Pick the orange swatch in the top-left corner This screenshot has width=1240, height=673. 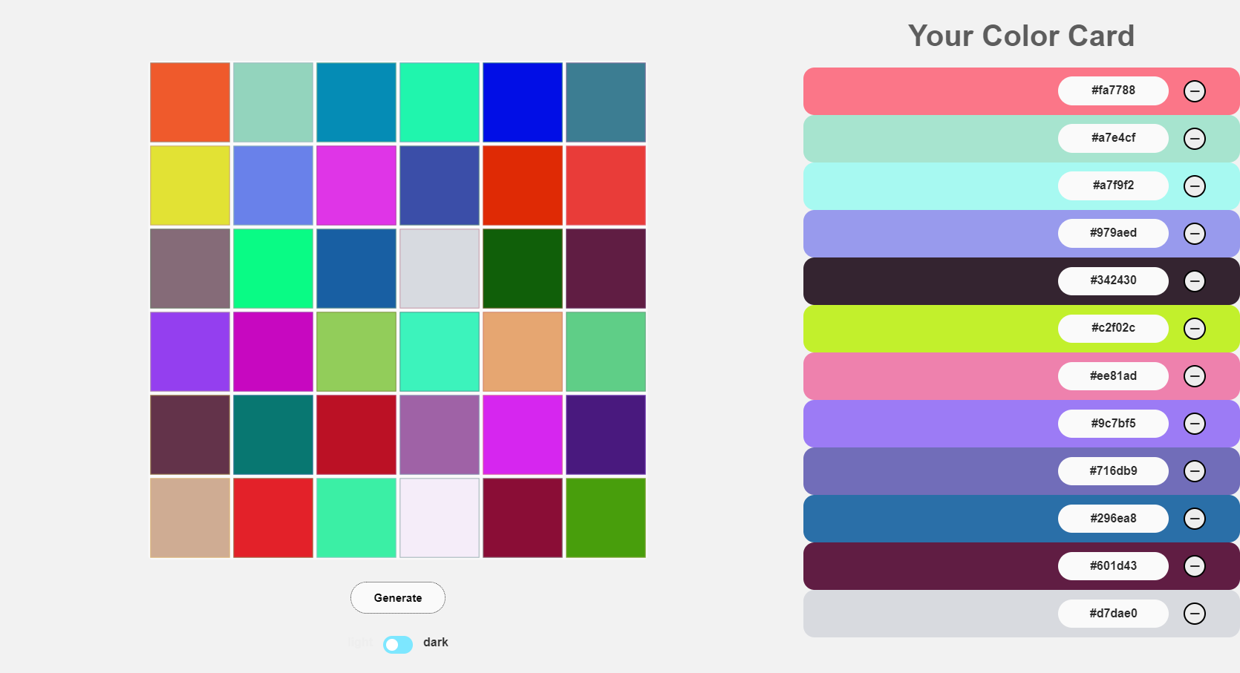coord(190,102)
